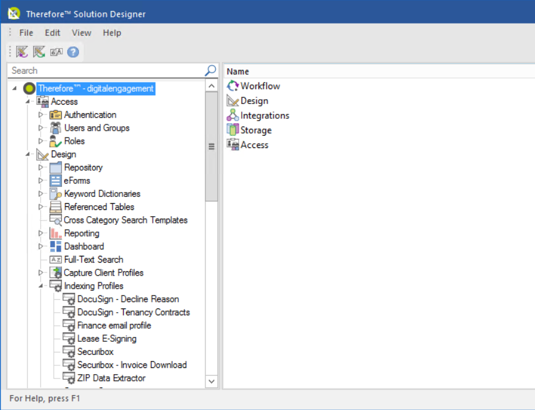This screenshot has height=410, width=535.
Task: Select Integrations text in Name list
Action: coord(265,115)
